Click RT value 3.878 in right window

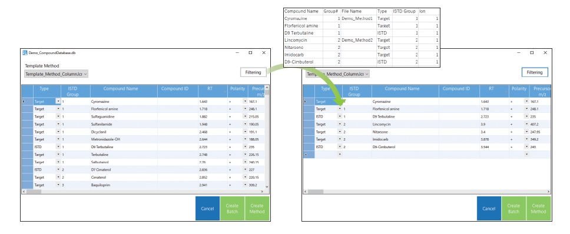[x=485, y=139]
